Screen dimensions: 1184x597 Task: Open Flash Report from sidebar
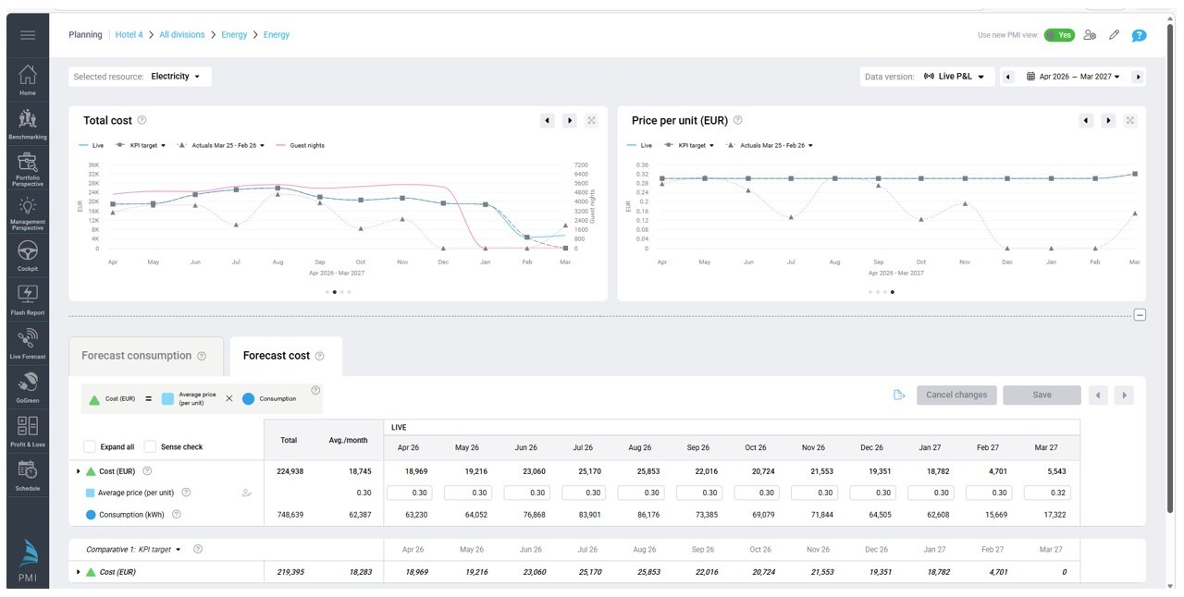(x=28, y=299)
